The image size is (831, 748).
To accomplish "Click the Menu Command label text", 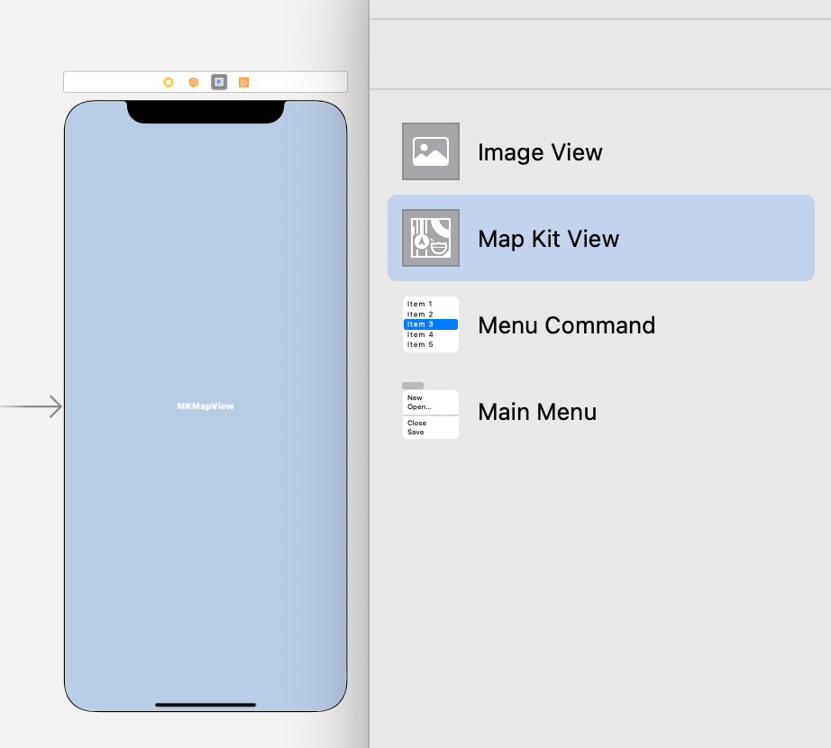I will click(566, 324).
